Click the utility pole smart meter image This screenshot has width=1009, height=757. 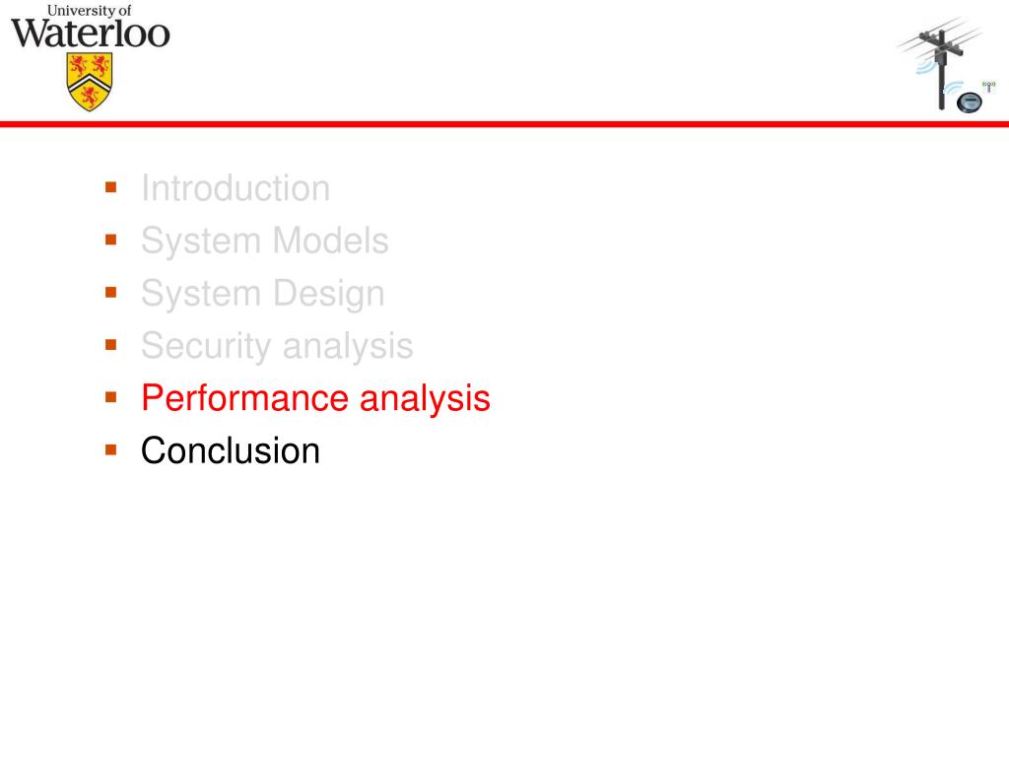(x=945, y=65)
